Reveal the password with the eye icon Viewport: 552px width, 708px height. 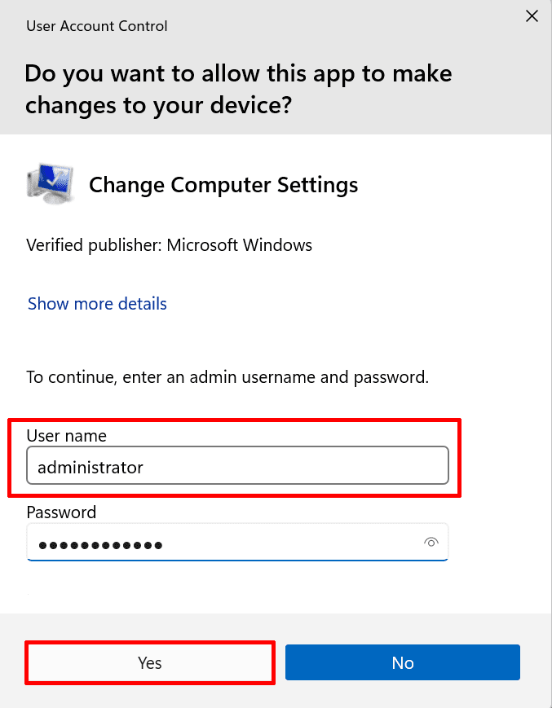431,543
